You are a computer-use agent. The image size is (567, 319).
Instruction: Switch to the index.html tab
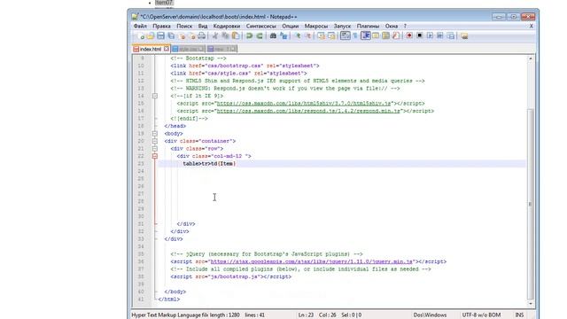[x=151, y=49]
